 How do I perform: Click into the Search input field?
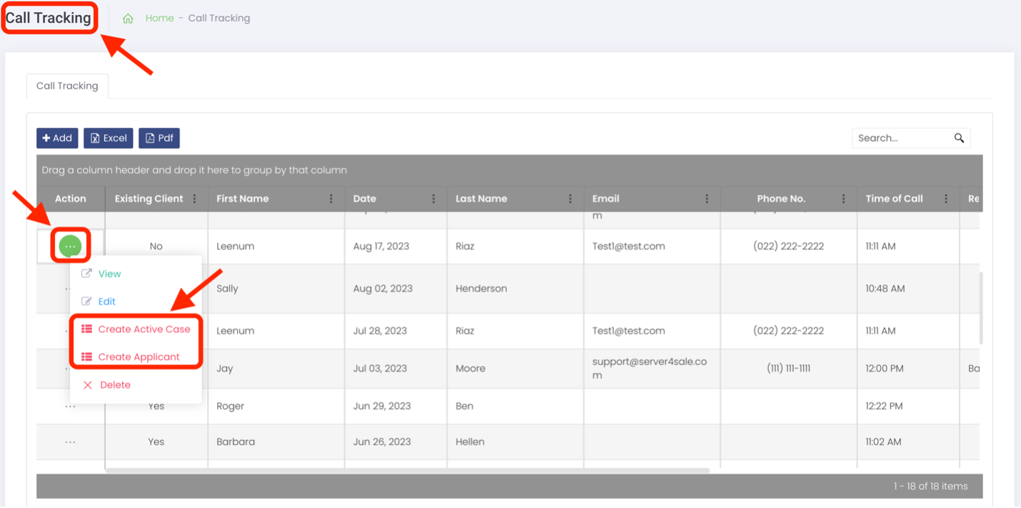904,138
